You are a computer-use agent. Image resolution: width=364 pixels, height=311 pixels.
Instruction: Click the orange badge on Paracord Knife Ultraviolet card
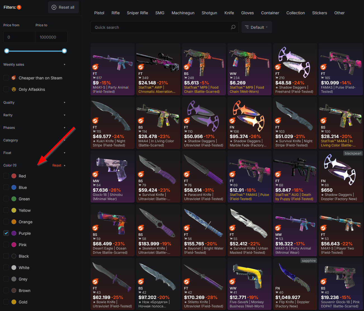tap(187, 174)
